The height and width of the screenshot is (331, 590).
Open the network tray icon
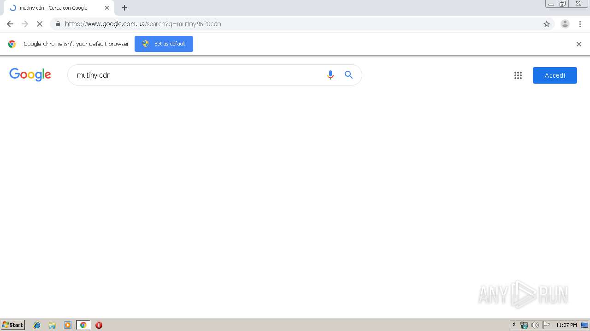point(524,325)
